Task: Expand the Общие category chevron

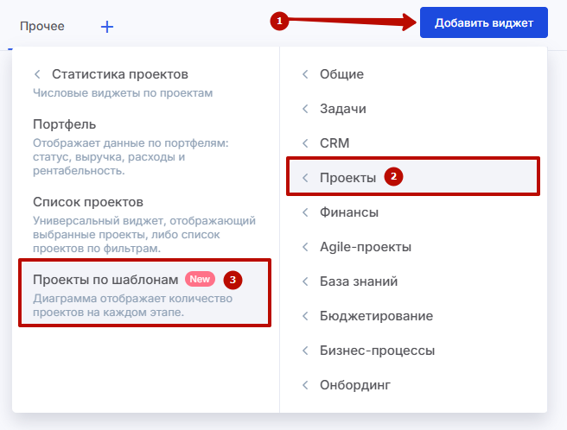Action: click(x=305, y=74)
